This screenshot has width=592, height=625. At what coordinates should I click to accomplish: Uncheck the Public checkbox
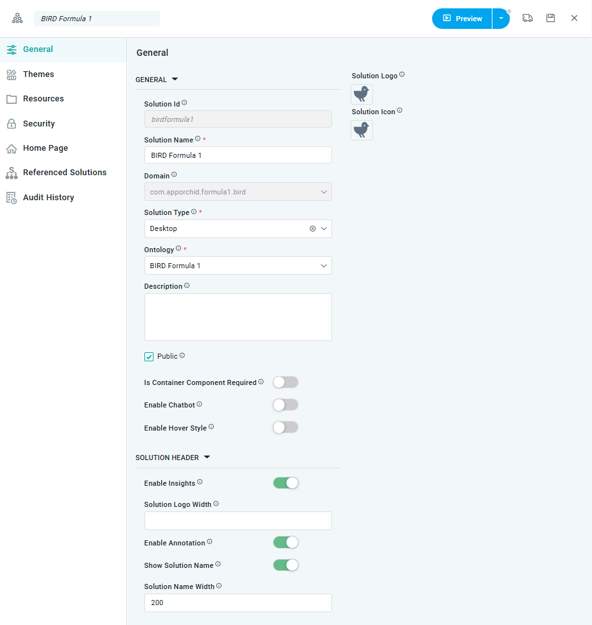click(149, 357)
